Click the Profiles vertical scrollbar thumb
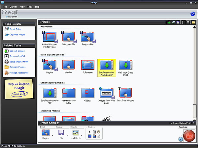 coord(195,66)
